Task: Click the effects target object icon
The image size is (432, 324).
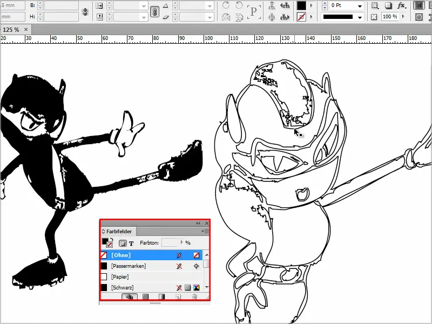Action: pos(374,5)
